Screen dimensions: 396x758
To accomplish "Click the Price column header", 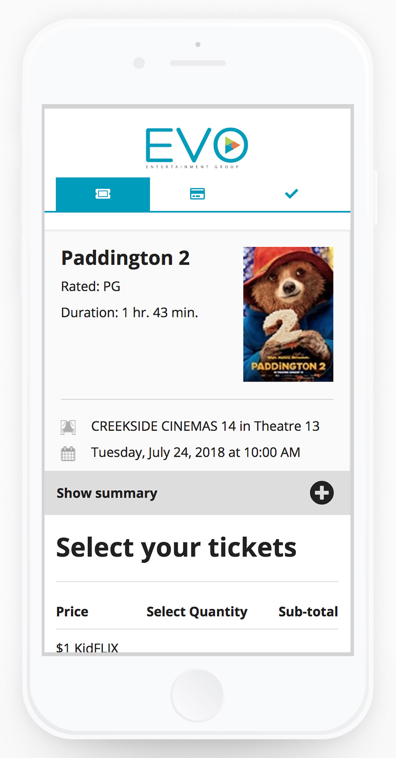I will [x=72, y=611].
